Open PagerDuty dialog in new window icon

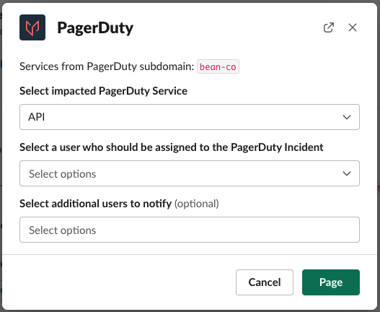point(329,27)
